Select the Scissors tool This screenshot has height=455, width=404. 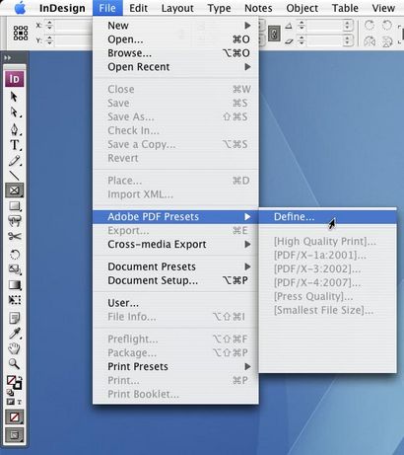point(14,236)
